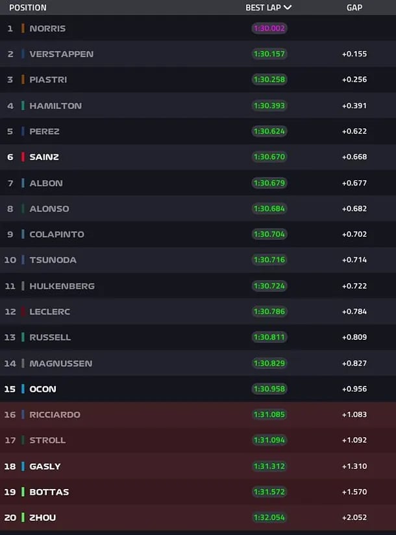
Task: Expand the Best Lap sort chevron
Action: coord(288,8)
